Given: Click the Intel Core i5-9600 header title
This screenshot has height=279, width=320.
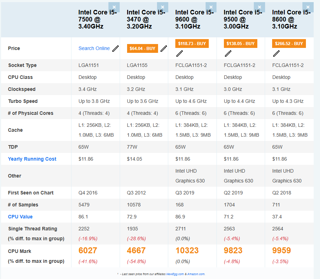Looking at the screenshot, I should pos(194,19).
